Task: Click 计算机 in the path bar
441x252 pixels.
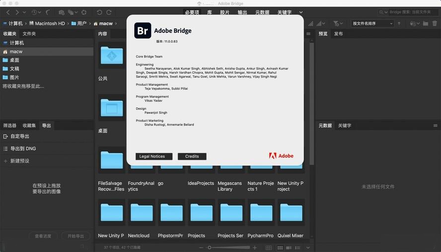Action: tap(13, 24)
